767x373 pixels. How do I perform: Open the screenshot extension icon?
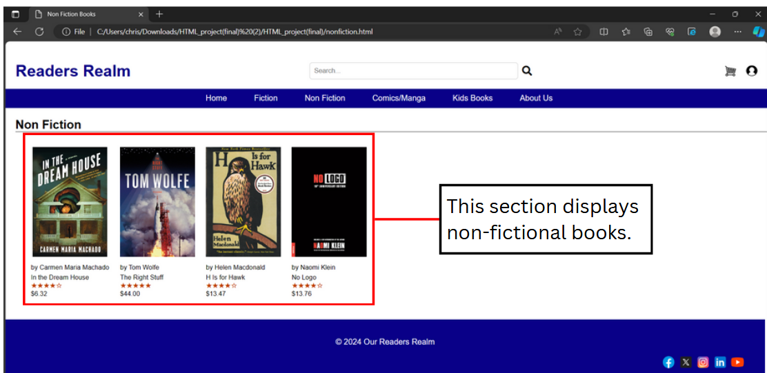pos(692,32)
